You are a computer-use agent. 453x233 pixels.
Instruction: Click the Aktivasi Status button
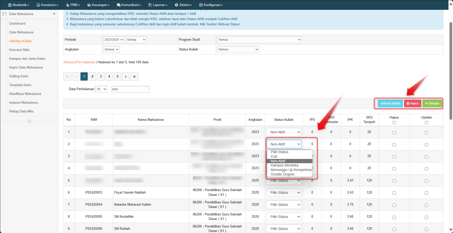pos(390,103)
